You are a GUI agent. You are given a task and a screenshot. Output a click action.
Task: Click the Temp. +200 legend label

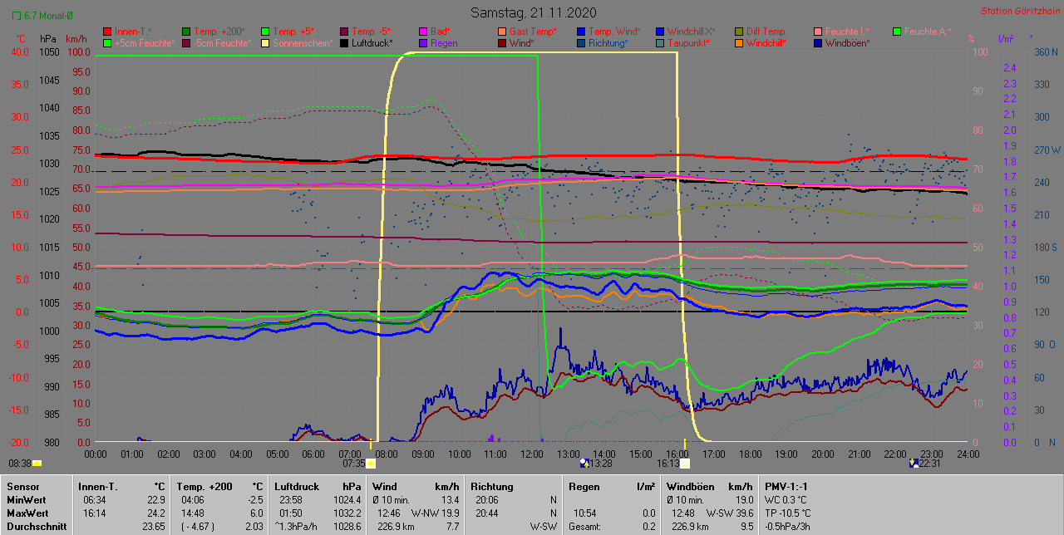pyautogui.click(x=218, y=32)
